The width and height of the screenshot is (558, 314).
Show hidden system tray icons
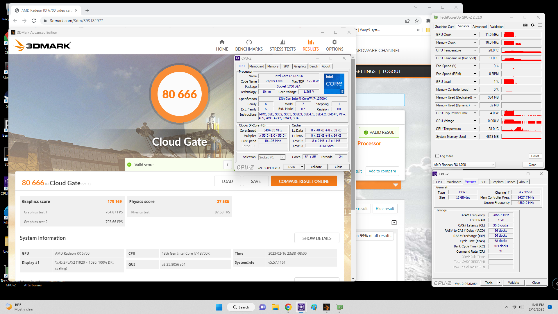click(507, 307)
